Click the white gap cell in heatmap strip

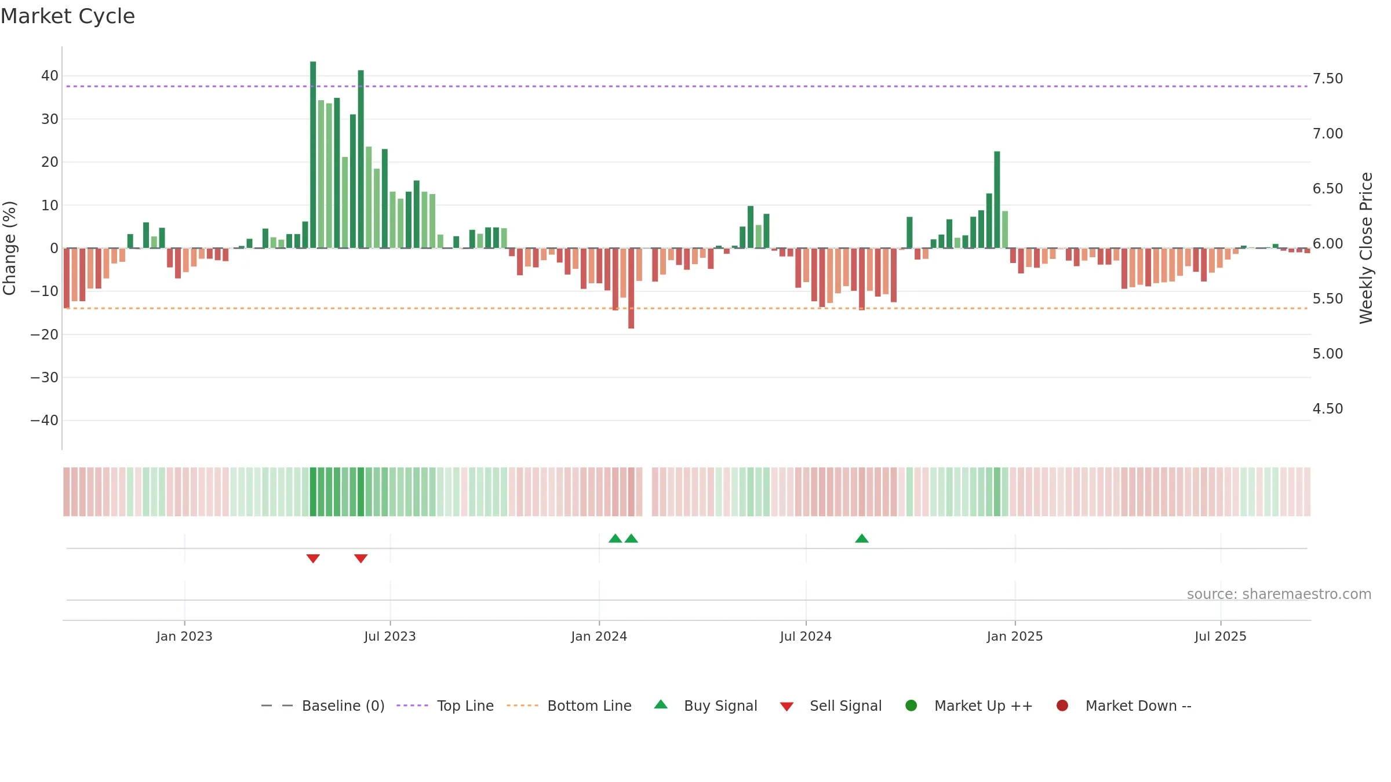coord(647,491)
